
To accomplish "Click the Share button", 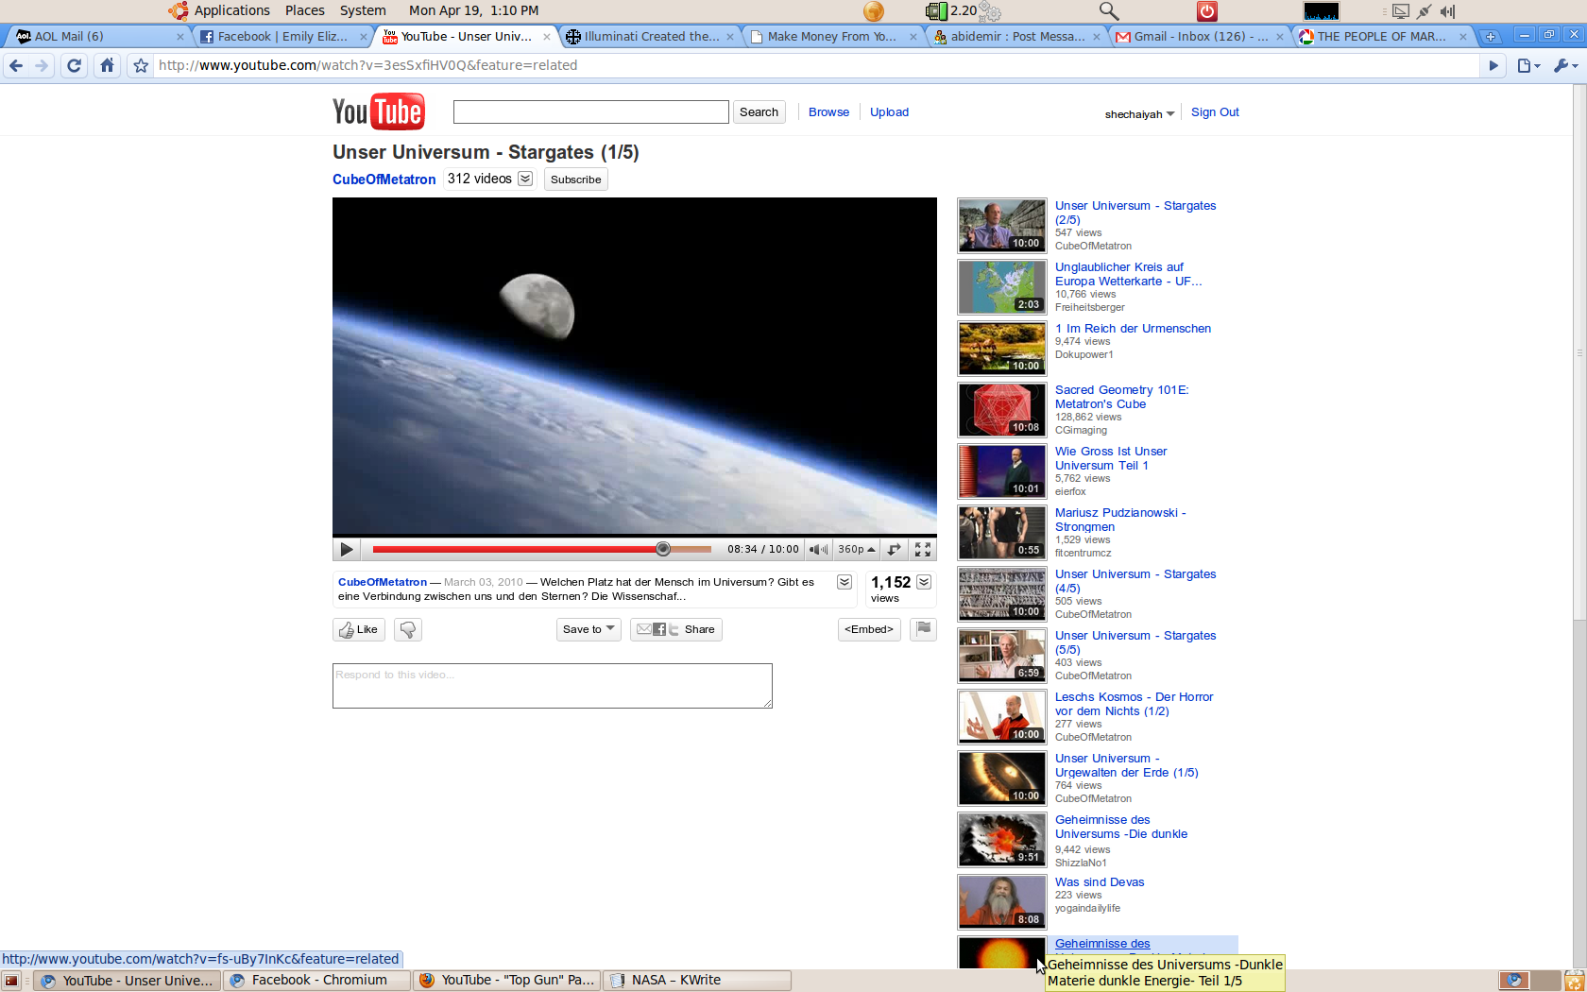I will click(x=676, y=629).
